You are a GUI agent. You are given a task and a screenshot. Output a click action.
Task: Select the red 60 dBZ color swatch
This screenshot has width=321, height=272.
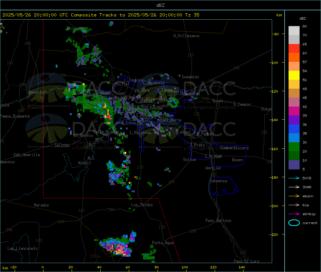coord(294,48)
